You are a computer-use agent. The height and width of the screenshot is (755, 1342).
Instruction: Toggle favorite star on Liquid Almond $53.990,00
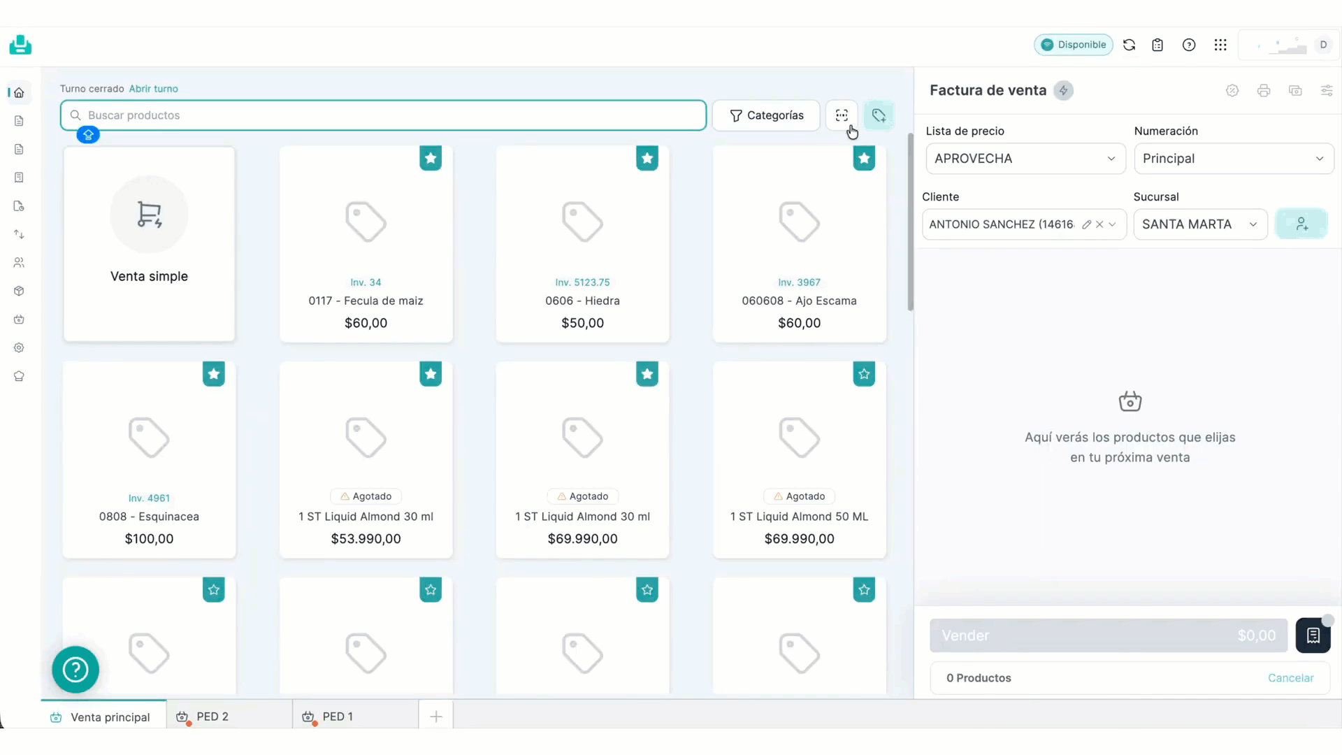tap(431, 374)
